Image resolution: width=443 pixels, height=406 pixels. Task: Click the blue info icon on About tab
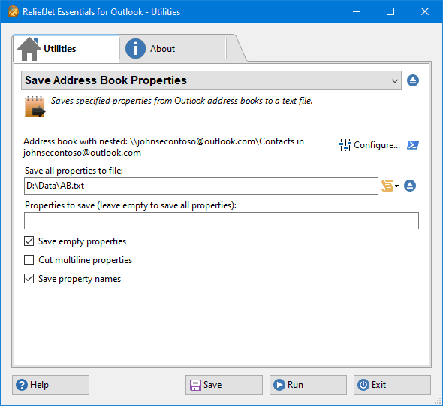click(x=135, y=48)
